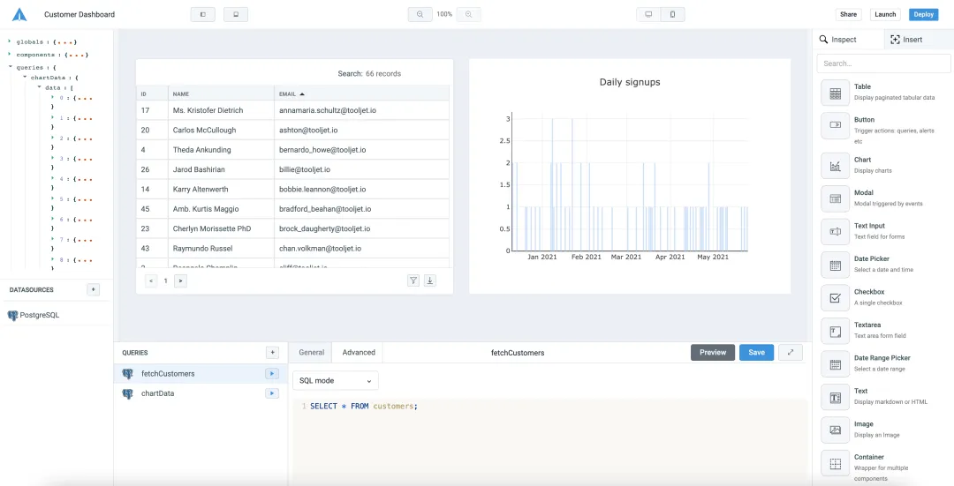Select the Modal component icon

coord(836,198)
